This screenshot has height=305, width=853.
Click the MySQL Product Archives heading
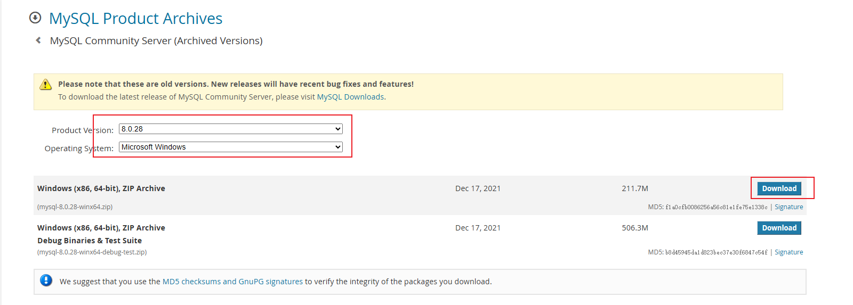(x=136, y=19)
